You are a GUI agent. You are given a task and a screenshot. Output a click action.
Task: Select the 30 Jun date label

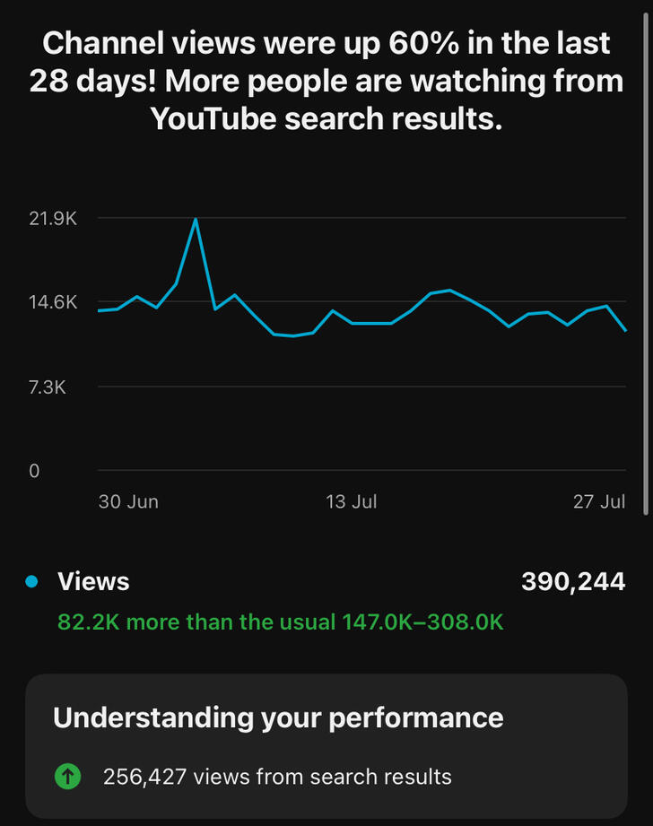tap(128, 502)
